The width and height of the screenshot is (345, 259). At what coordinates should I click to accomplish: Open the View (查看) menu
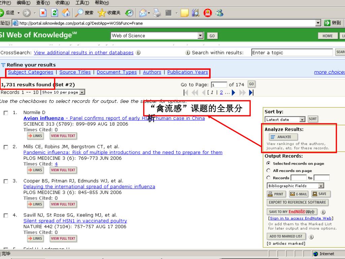click(x=43, y=3)
